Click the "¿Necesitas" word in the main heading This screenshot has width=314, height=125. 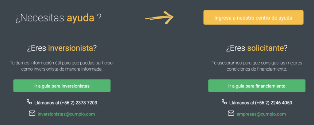tap(40, 18)
